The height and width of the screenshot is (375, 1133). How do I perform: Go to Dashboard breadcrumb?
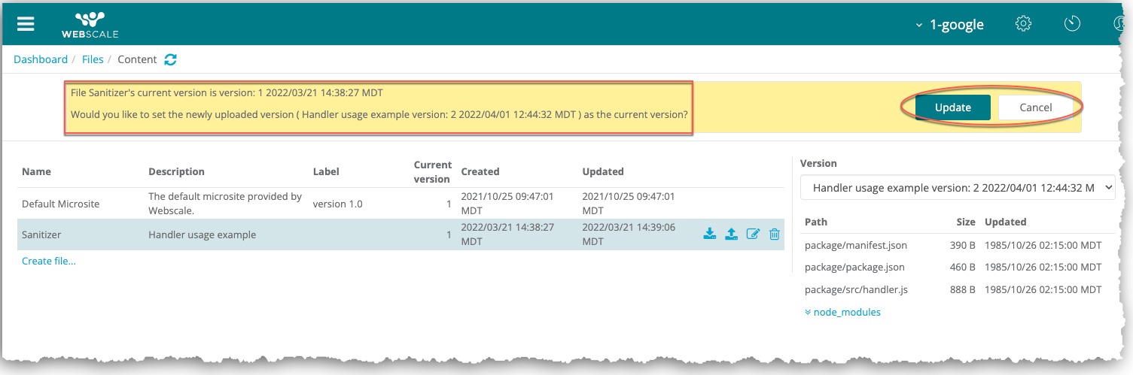41,59
